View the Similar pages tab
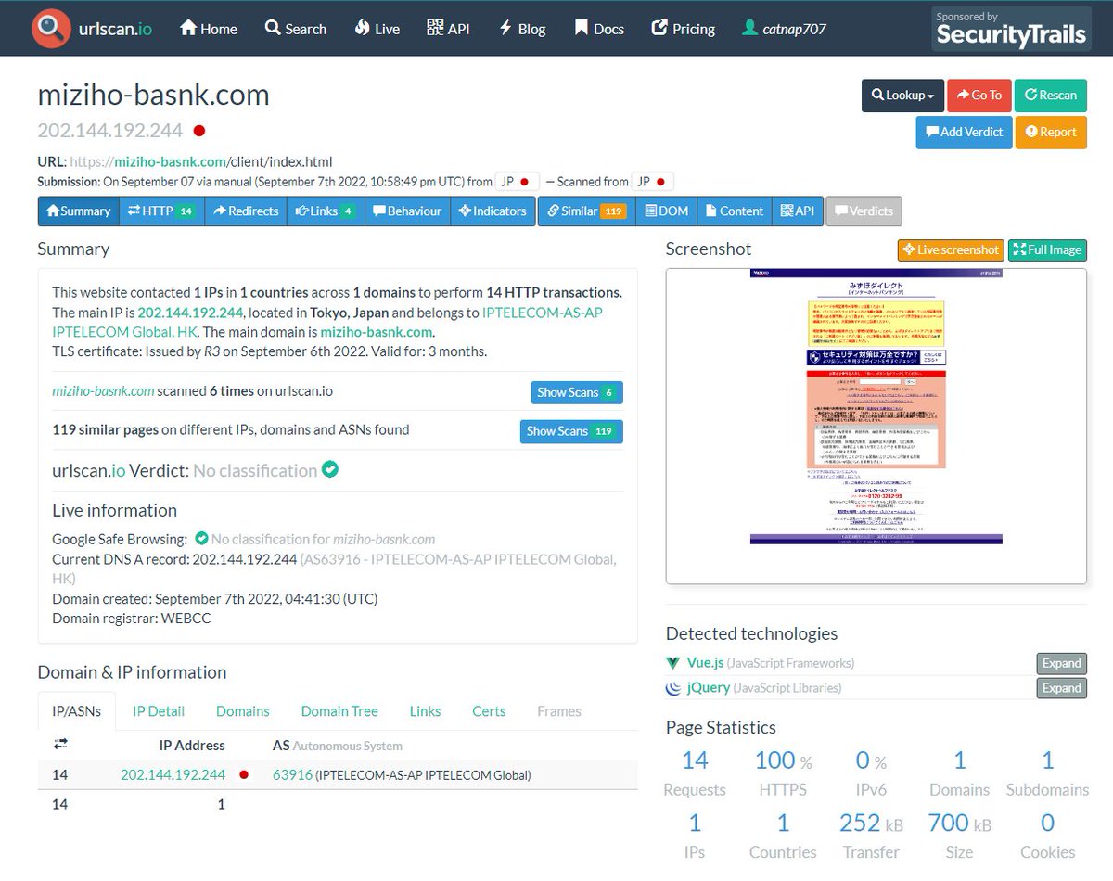The width and height of the screenshot is (1113, 881). pos(587,211)
